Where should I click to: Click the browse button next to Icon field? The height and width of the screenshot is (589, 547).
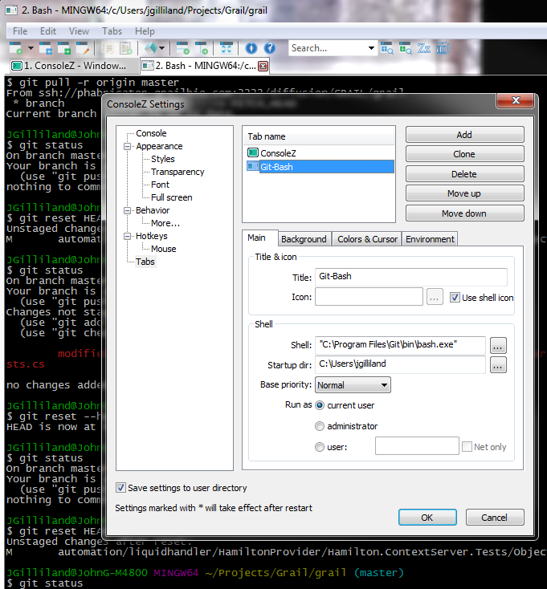point(435,297)
